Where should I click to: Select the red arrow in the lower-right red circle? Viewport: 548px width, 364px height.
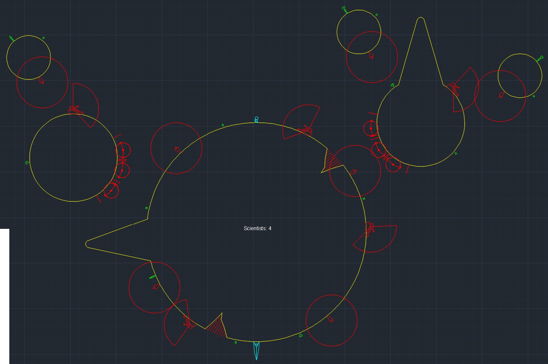pos(330,319)
